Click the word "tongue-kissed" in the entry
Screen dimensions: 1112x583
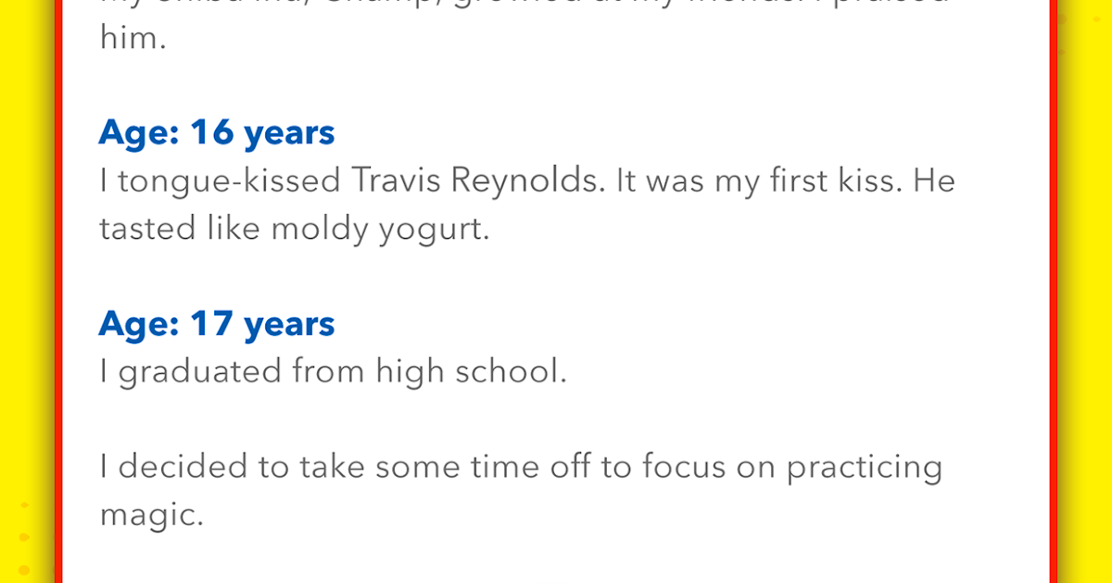pyautogui.click(x=228, y=182)
